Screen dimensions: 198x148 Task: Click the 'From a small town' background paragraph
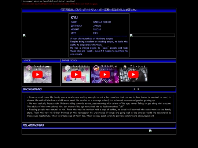click(99, 99)
